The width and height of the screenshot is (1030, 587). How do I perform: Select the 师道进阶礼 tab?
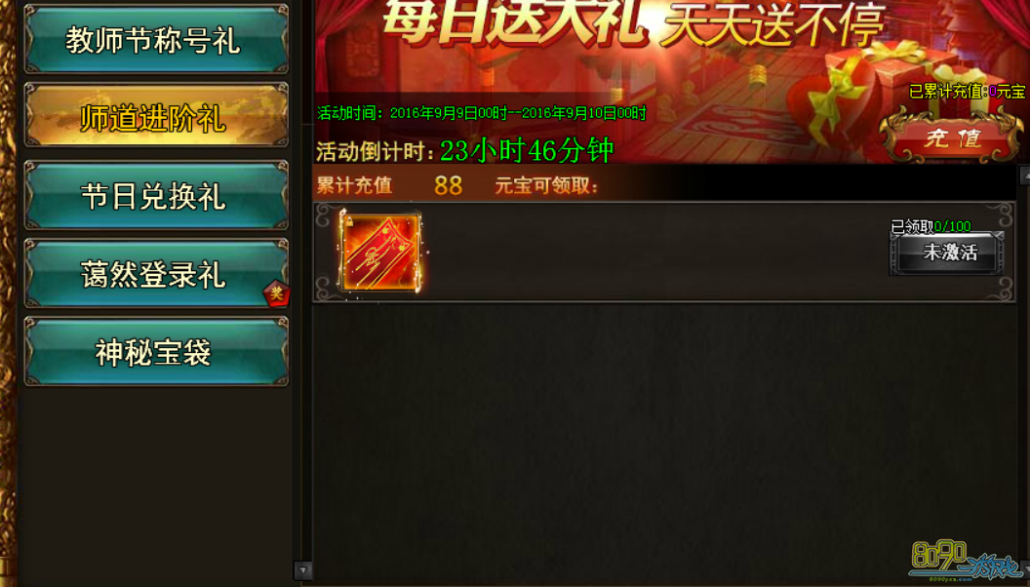point(156,116)
